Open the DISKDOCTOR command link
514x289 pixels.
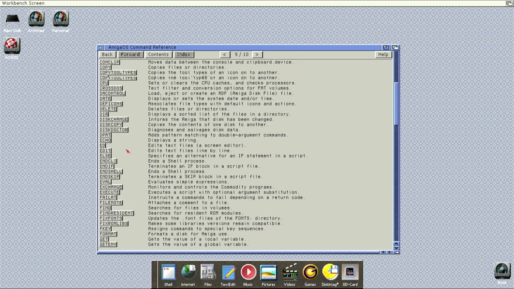[x=114, y=130]
